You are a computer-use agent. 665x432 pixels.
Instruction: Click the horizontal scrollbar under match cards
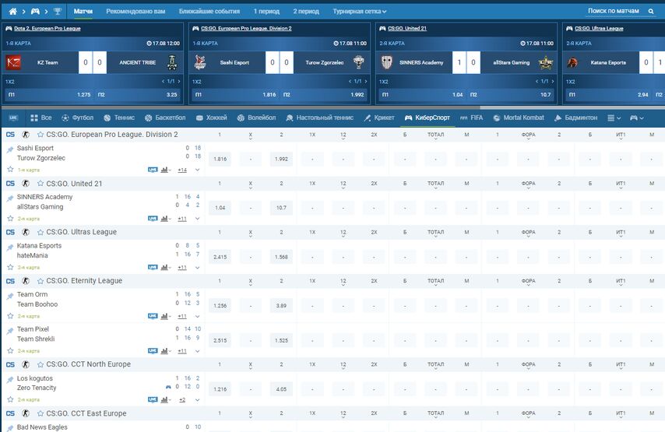[x=240, y=107]
